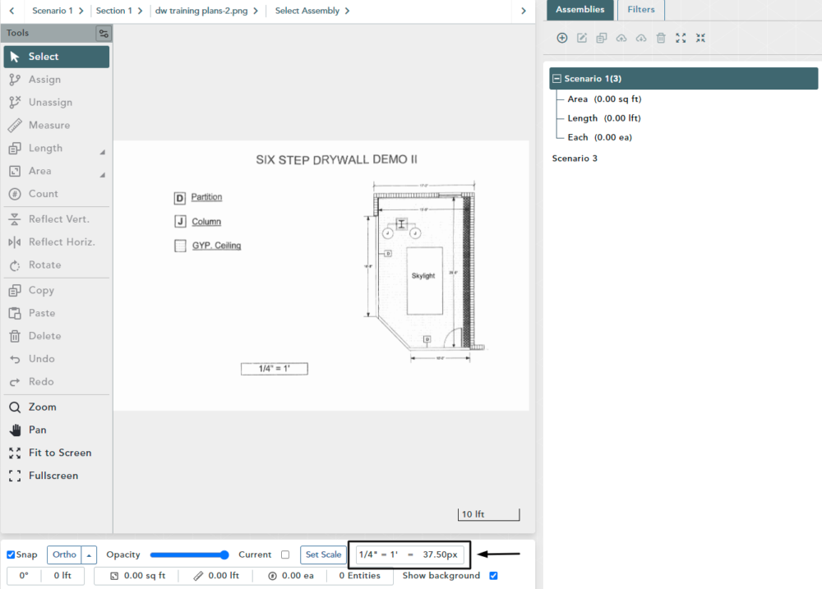Select the Fit to Screen tool
Viewport: 822px width, 589px height.
(x=59, y=453)
